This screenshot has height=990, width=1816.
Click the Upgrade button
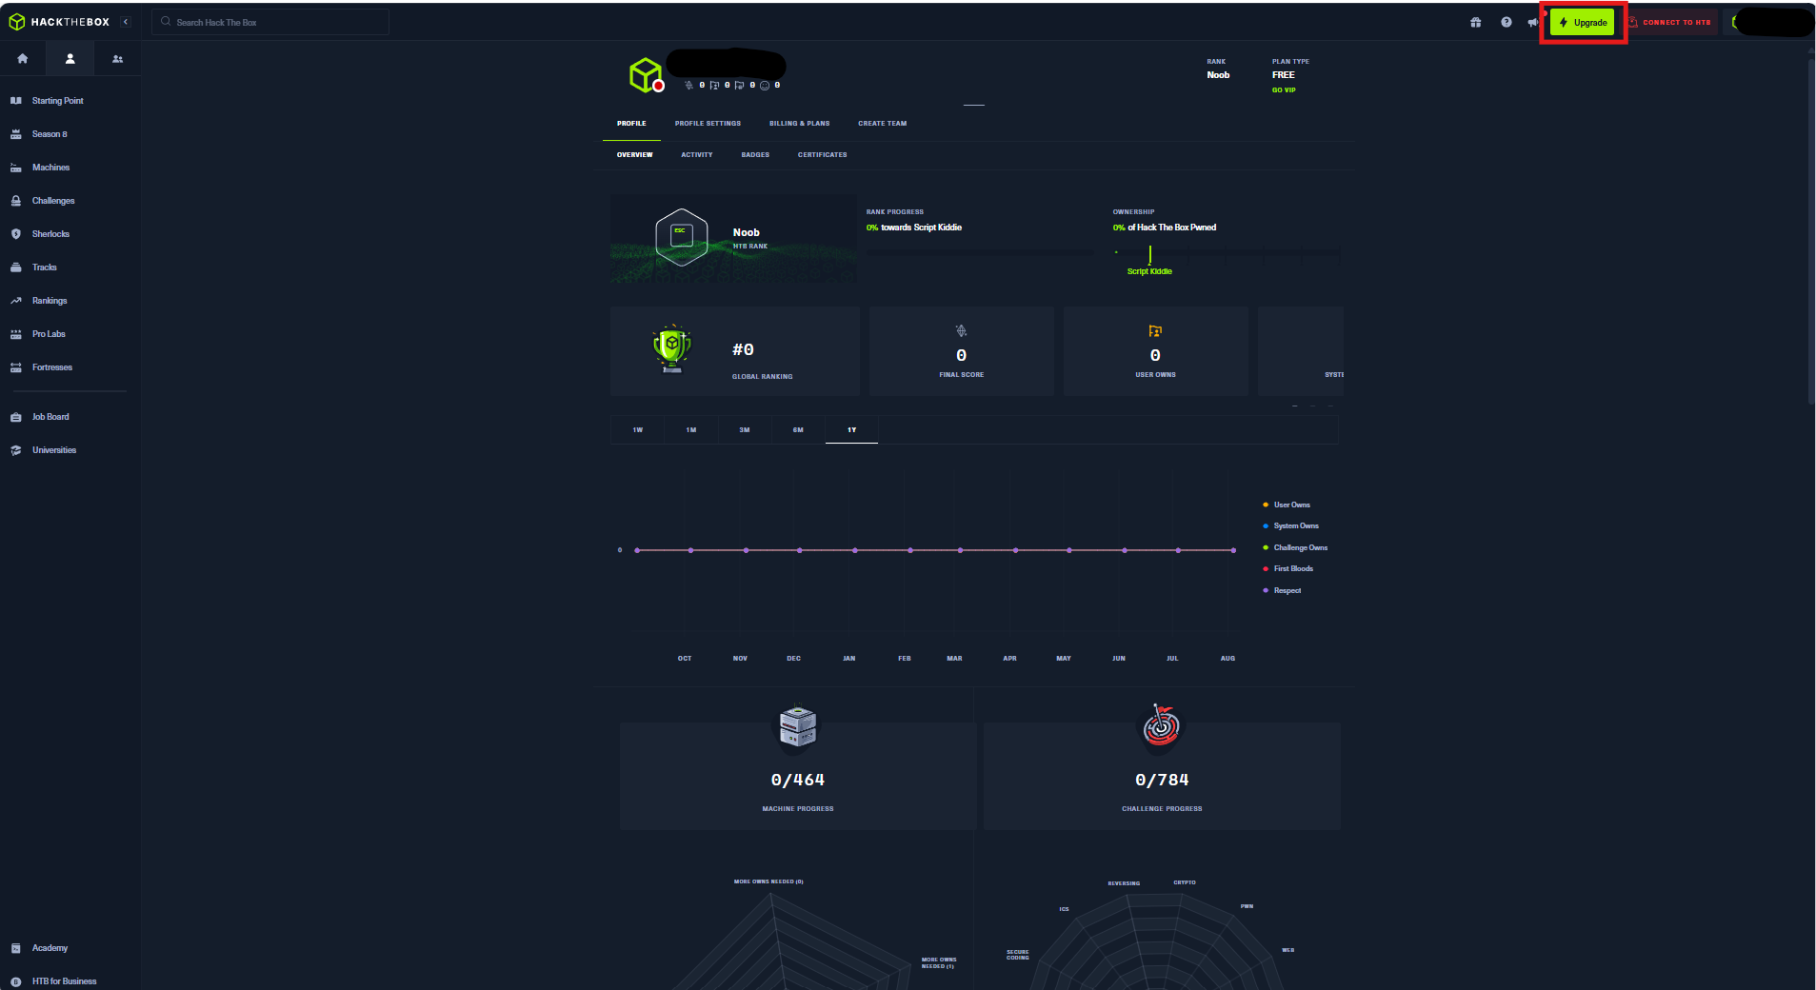pyautogui.click(x=1583, y=21)
